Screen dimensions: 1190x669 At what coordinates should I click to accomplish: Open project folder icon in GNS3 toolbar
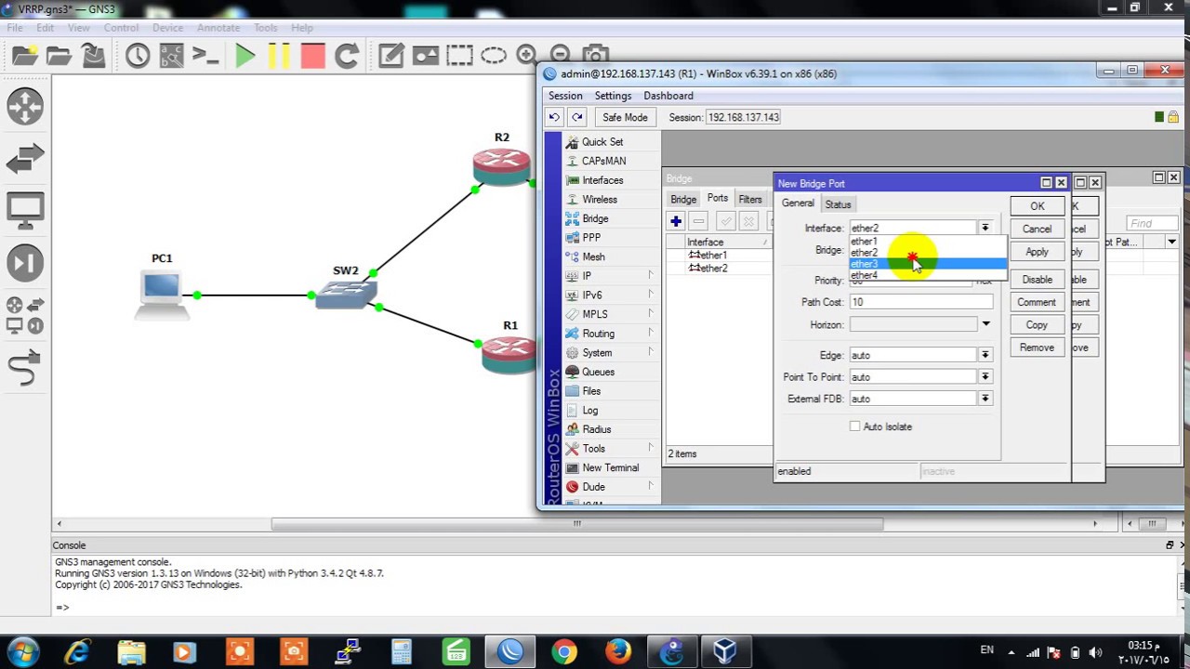(x=59, y=56)
